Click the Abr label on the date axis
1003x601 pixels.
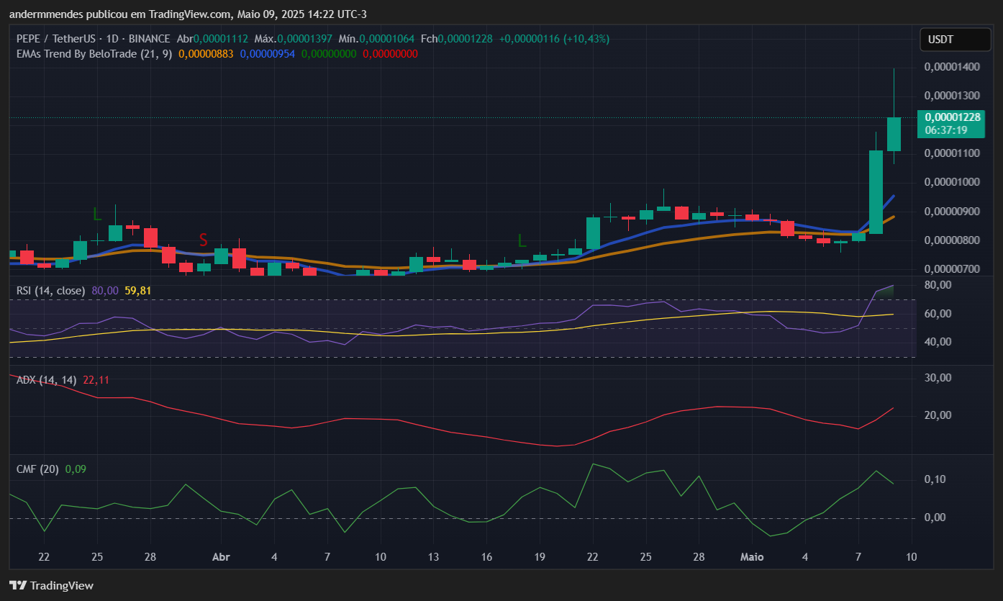(x=222, y=557)
